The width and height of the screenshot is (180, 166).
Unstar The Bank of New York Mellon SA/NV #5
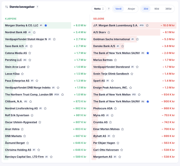(x=148, y=53)
